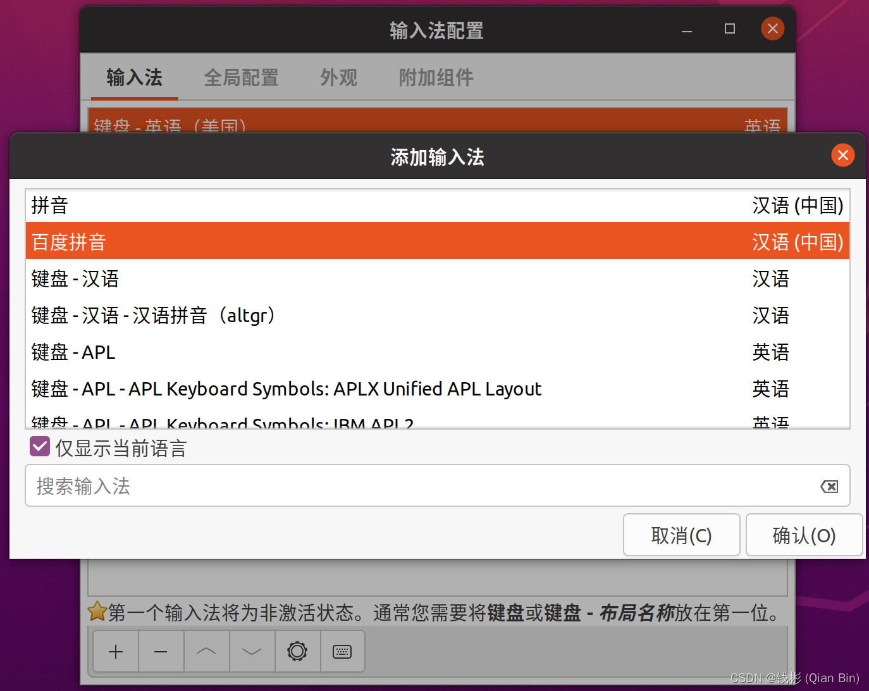Open the 外观 tab
Image resolution: width=869 pixels, height=691 pixels.
pyautogui.click(x=339, y=78)
